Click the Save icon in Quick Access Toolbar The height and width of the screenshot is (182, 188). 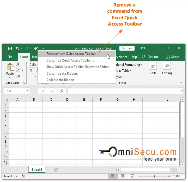(x=10, y=48)
